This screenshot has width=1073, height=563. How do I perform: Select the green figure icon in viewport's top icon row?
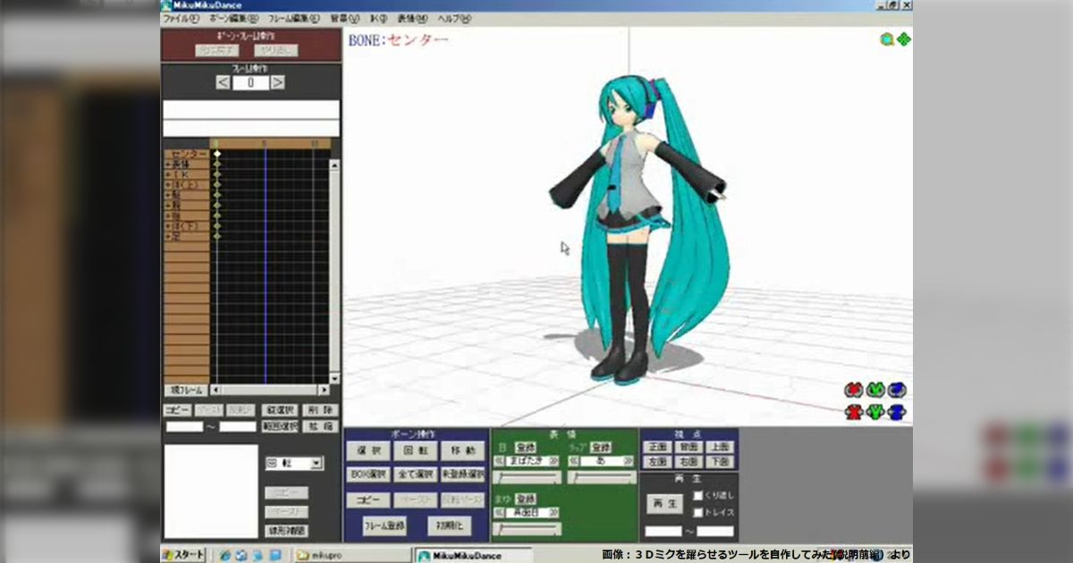874,389
